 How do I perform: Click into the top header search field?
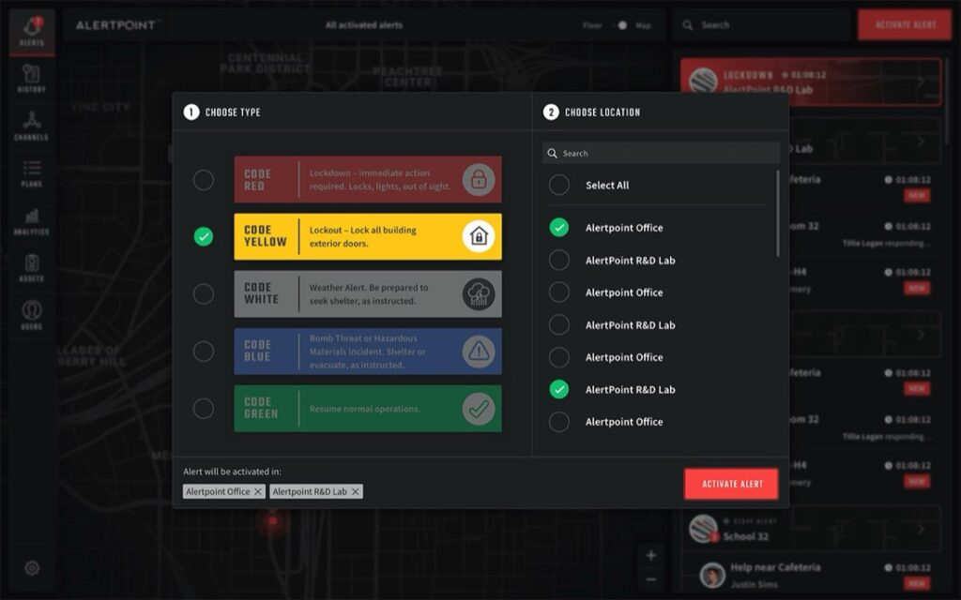point(761,25)
